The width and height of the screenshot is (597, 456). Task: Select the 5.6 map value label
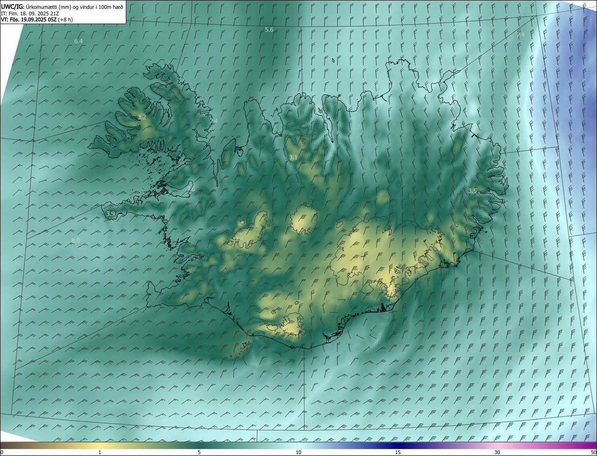tap(269, 30)
